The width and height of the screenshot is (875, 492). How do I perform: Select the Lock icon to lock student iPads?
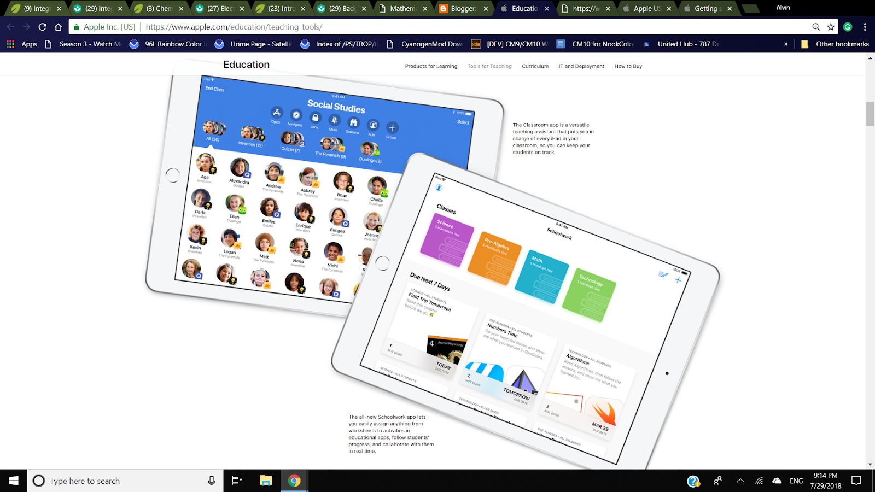[x=314, y=118]
